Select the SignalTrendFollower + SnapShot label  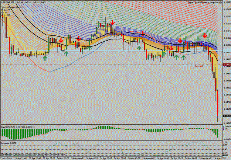tap(203, 3)
